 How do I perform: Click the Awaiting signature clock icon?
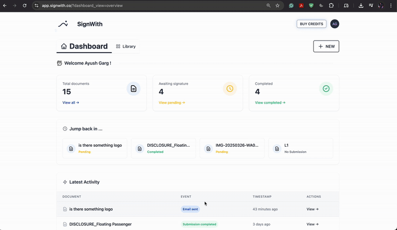[230, 89]
